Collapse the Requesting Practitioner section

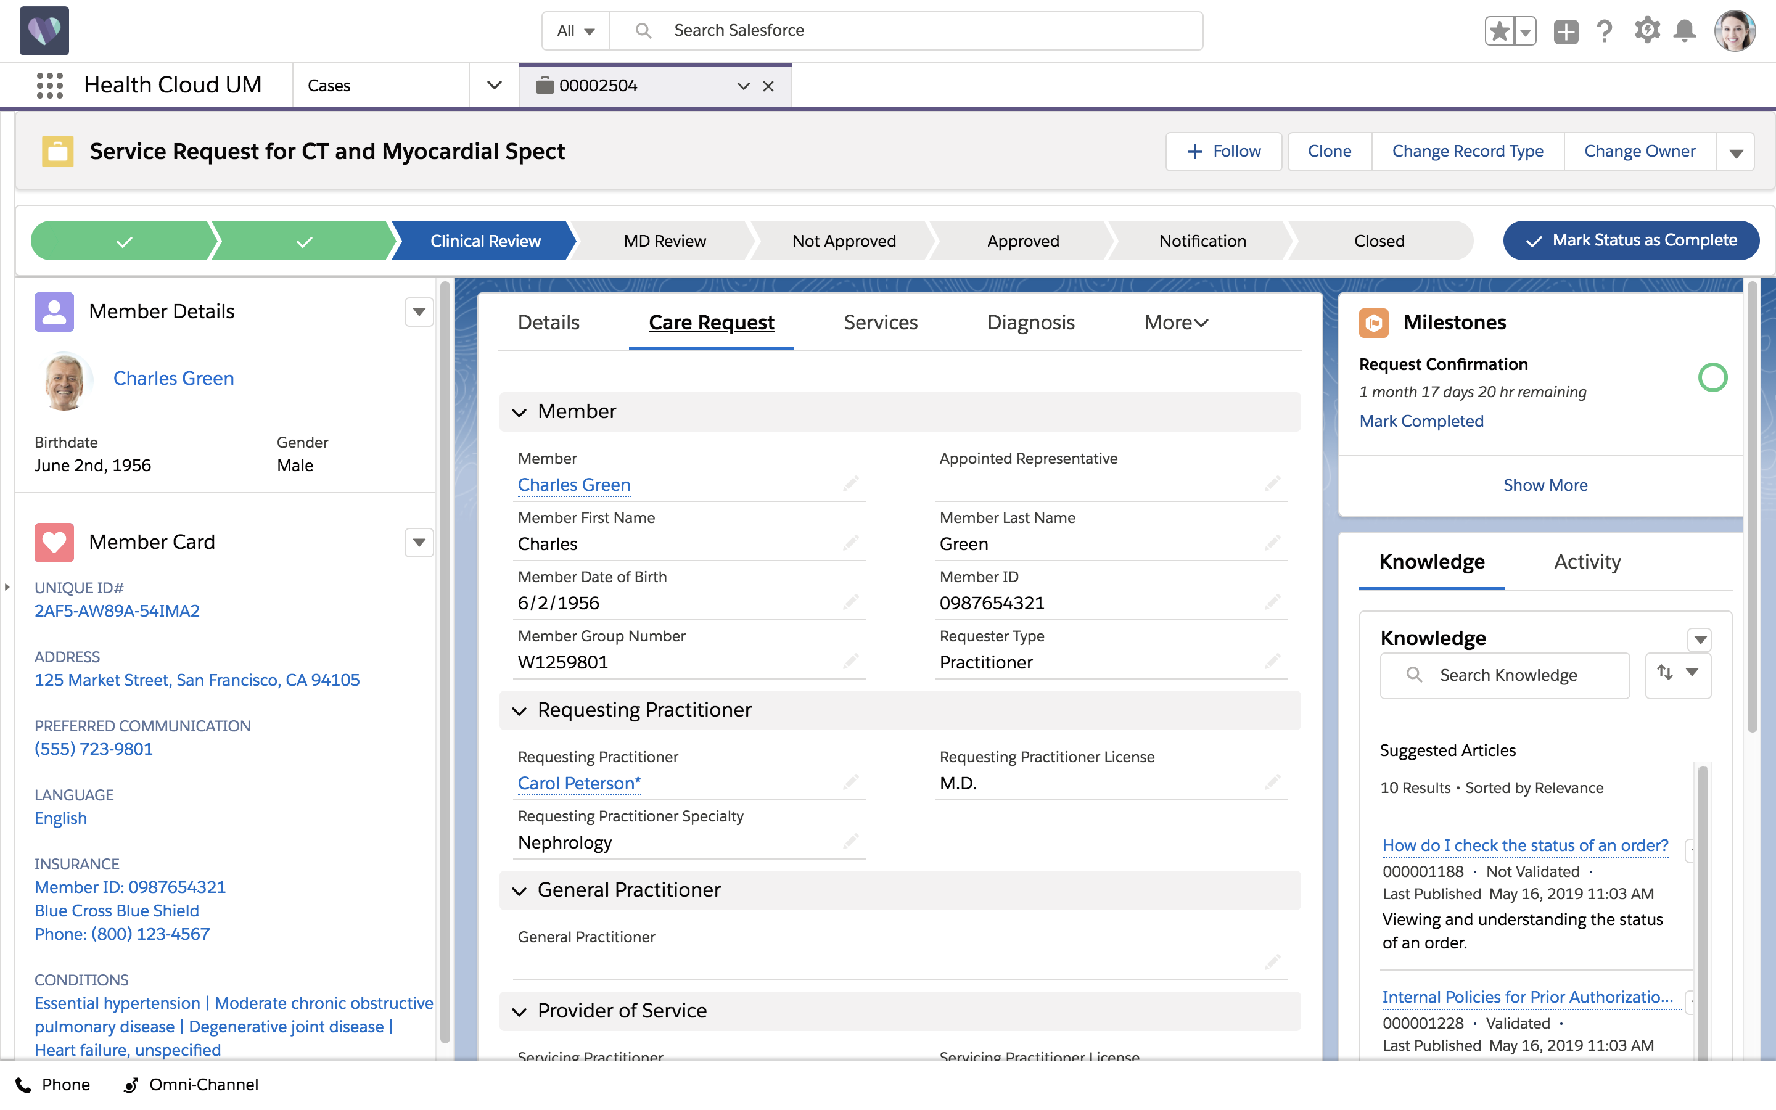pos(519,710)
